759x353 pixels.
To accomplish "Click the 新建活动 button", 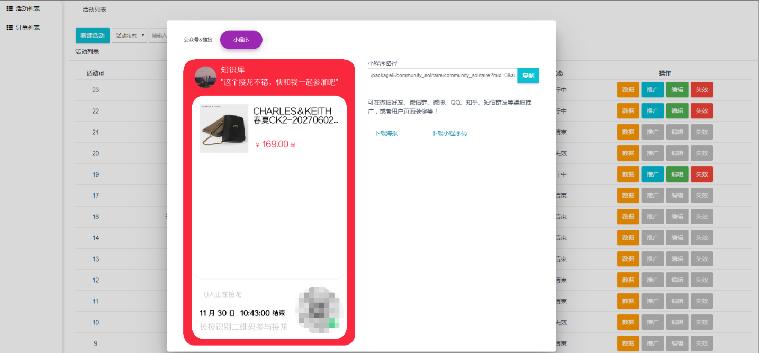I will pyautogui.click(x=93, y=35).
